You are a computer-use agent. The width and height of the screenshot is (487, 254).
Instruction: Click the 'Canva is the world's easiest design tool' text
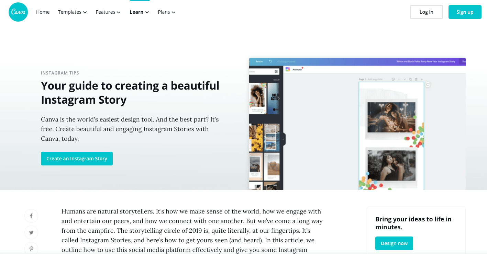point(130,129)
